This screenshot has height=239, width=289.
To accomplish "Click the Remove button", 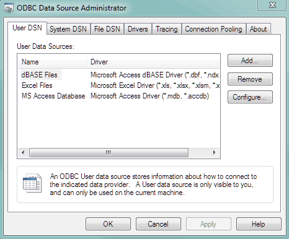I will click(x=250, y=79).
